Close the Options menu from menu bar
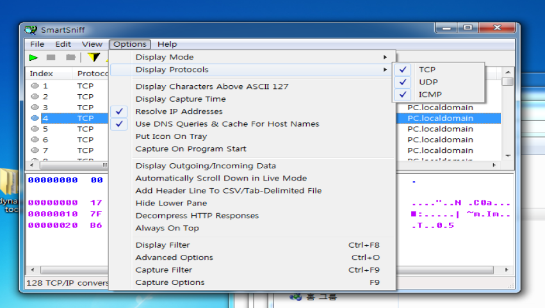Viewport: 545px width, 308px height. [x=130, y=44]
